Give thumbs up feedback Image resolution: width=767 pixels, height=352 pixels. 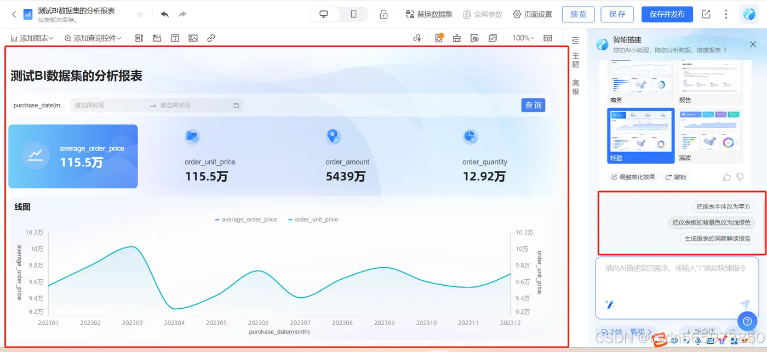[x=727, y=177]
